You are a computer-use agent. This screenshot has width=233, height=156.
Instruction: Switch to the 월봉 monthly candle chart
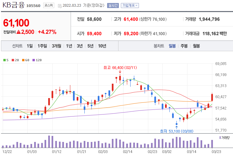tap(196, 46)
